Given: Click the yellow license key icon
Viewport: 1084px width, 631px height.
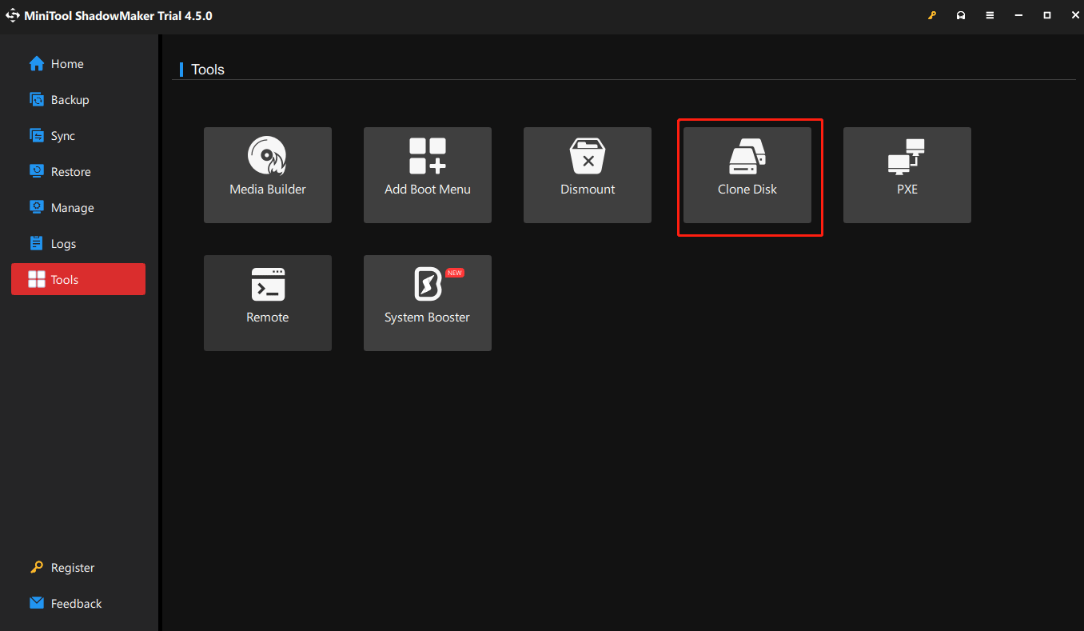Looking at the screenshot, I should (x=932, y=14).
